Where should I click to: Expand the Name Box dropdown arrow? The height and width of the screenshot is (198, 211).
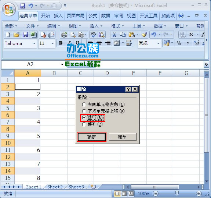[62, 64]
